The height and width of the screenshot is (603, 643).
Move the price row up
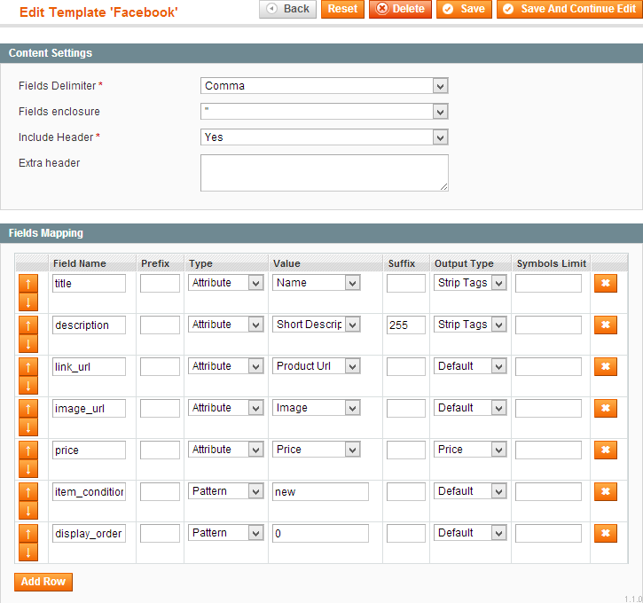pyautogui.click(x=28, y=450)
